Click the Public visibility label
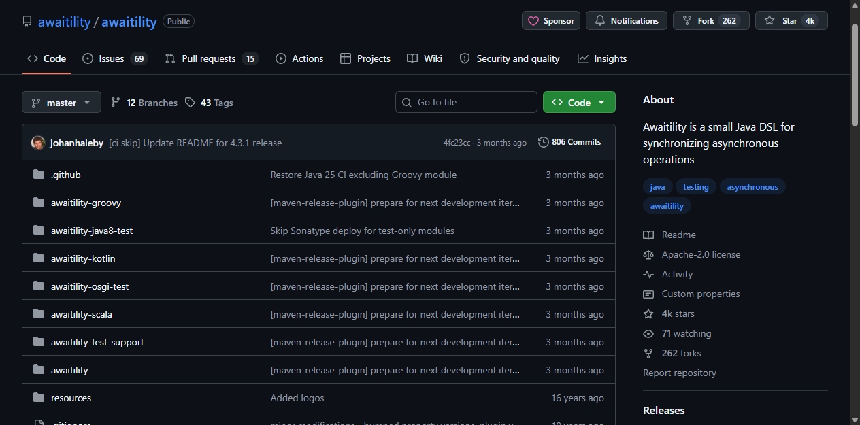The image size is (860, 425). click(178, 21)
